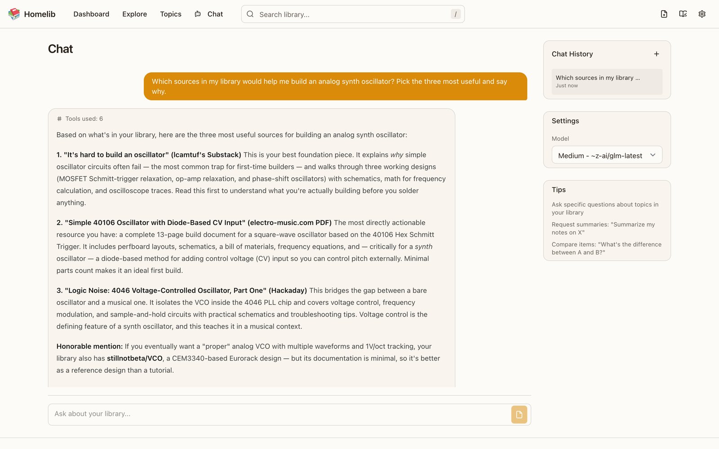Go to the Explore page
Viewport: 719px width, 449px height.
point(134,14)
